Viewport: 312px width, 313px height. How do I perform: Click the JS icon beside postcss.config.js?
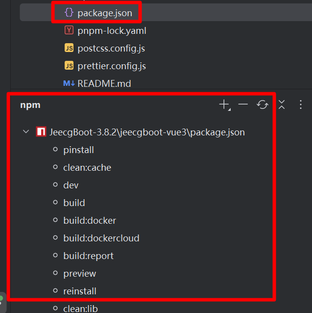point(69,48)
